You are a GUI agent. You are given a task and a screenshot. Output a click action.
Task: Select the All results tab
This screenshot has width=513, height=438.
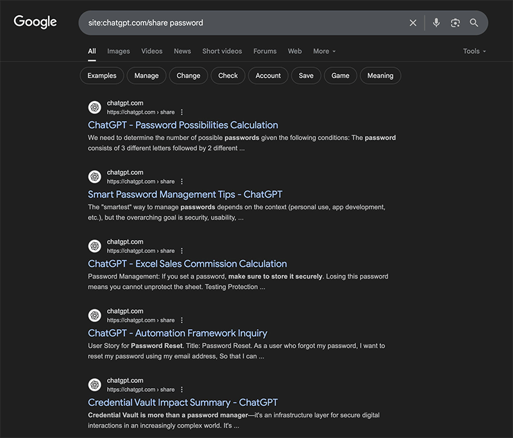click(92, 51)
